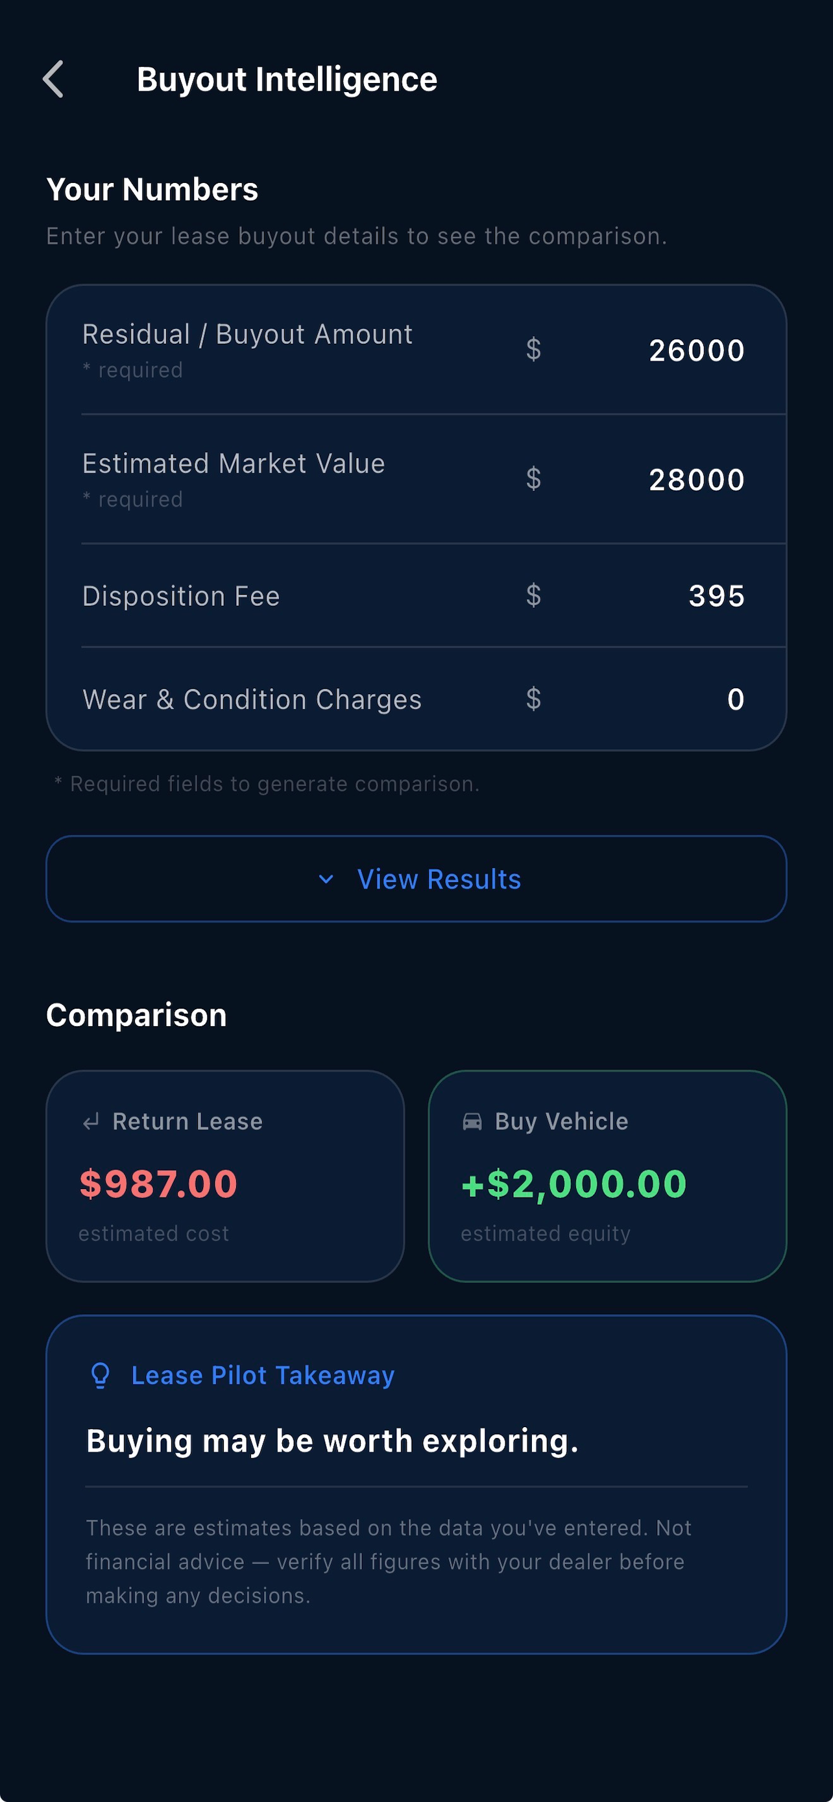The width and height of the screenshot is (833, 1802).
Task: Click the View Results button
Action: pos(416,878)
